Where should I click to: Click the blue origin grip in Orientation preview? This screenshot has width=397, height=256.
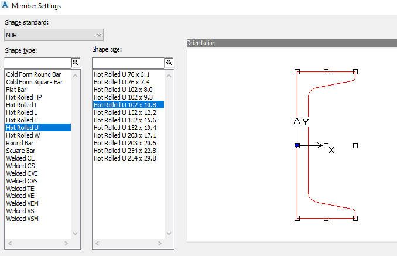[297, 145]
